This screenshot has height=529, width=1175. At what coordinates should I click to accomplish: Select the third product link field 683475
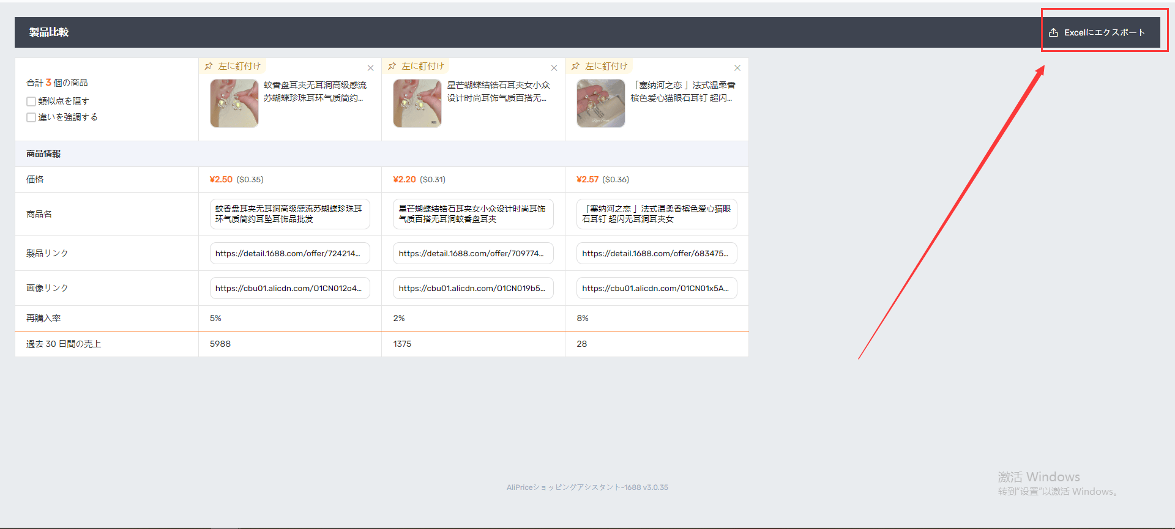tap(657, 253)
